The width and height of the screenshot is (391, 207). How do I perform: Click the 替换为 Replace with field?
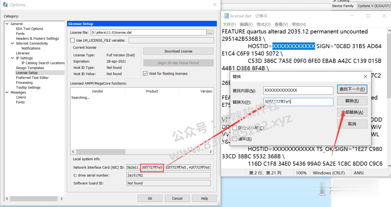coord(298,102)
